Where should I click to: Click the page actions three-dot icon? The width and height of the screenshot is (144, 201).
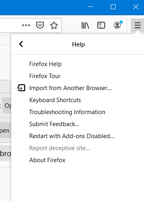[x=26, y=25]
